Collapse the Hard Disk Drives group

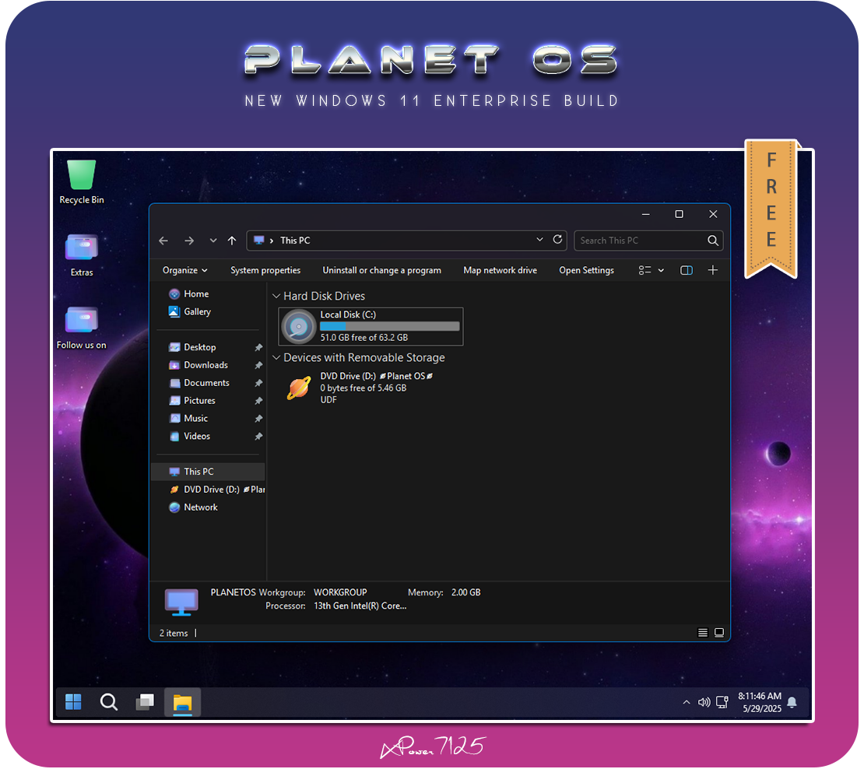coord(276,297)
